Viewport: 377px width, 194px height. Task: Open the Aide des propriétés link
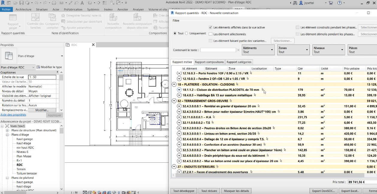click(x=13, y=115)
